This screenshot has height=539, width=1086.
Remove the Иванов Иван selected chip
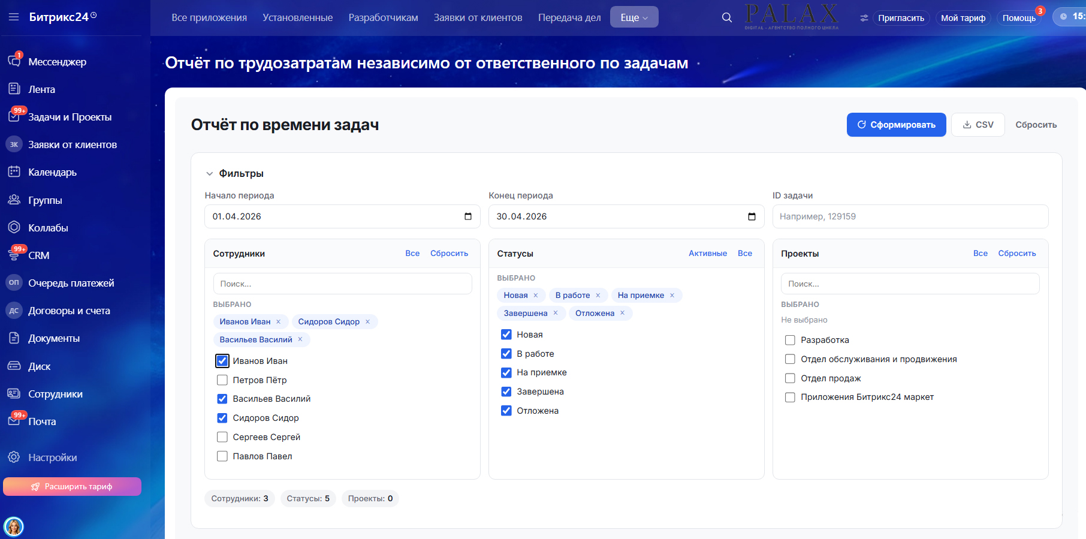(279, 322)
